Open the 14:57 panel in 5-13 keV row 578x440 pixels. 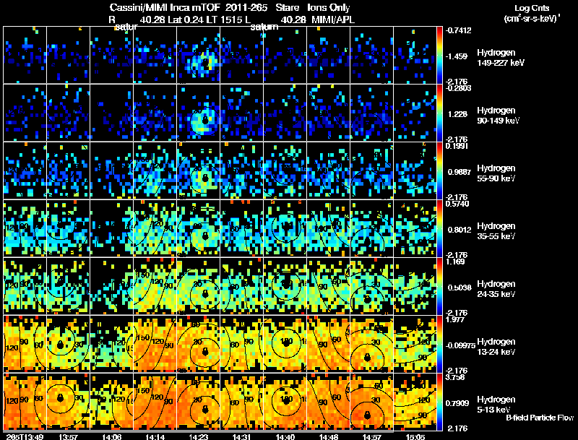[x=372, y=402]
